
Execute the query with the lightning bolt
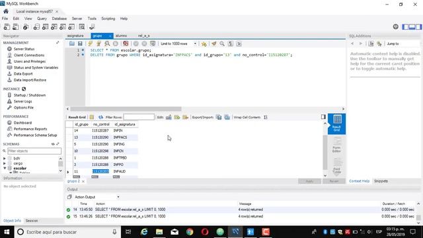point(91,44)
